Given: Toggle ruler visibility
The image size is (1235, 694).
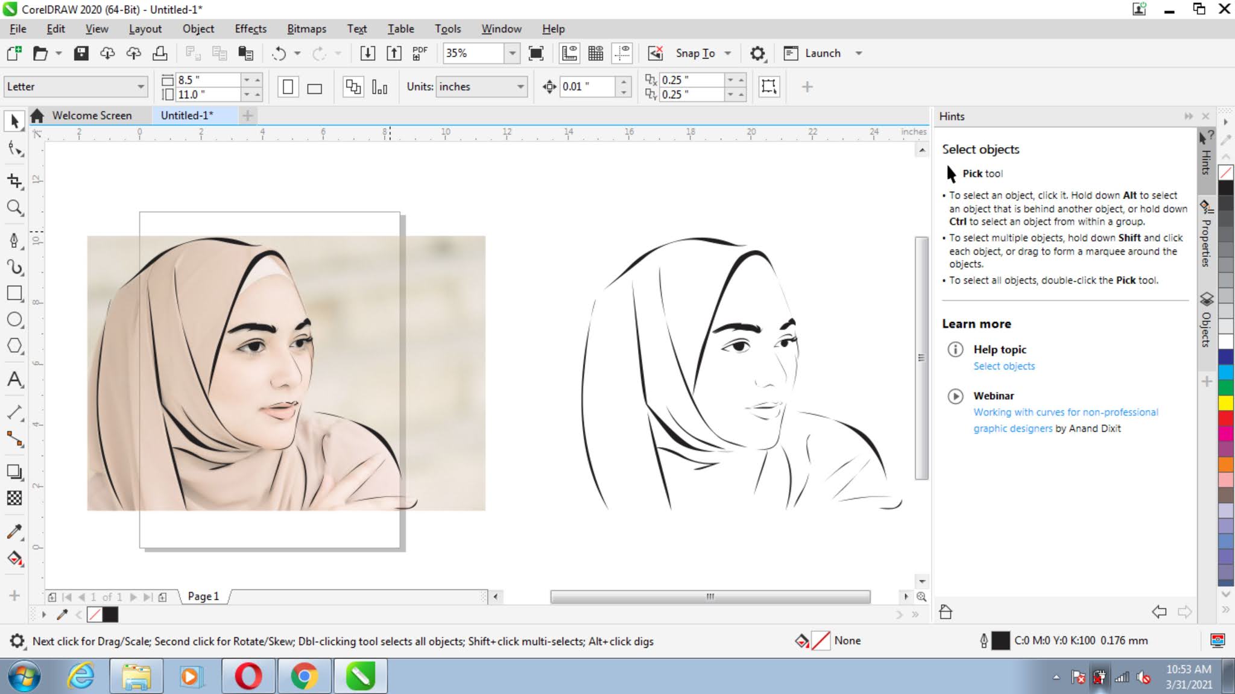Looking at the screenshot, I should pos(567,53).
